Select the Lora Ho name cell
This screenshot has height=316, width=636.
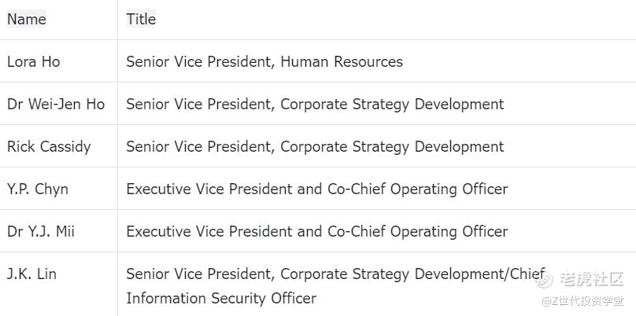[33, 61]
